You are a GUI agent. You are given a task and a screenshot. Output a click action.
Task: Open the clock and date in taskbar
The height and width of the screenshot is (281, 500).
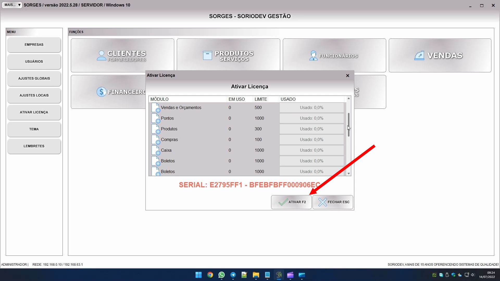[x=487, y=275]
